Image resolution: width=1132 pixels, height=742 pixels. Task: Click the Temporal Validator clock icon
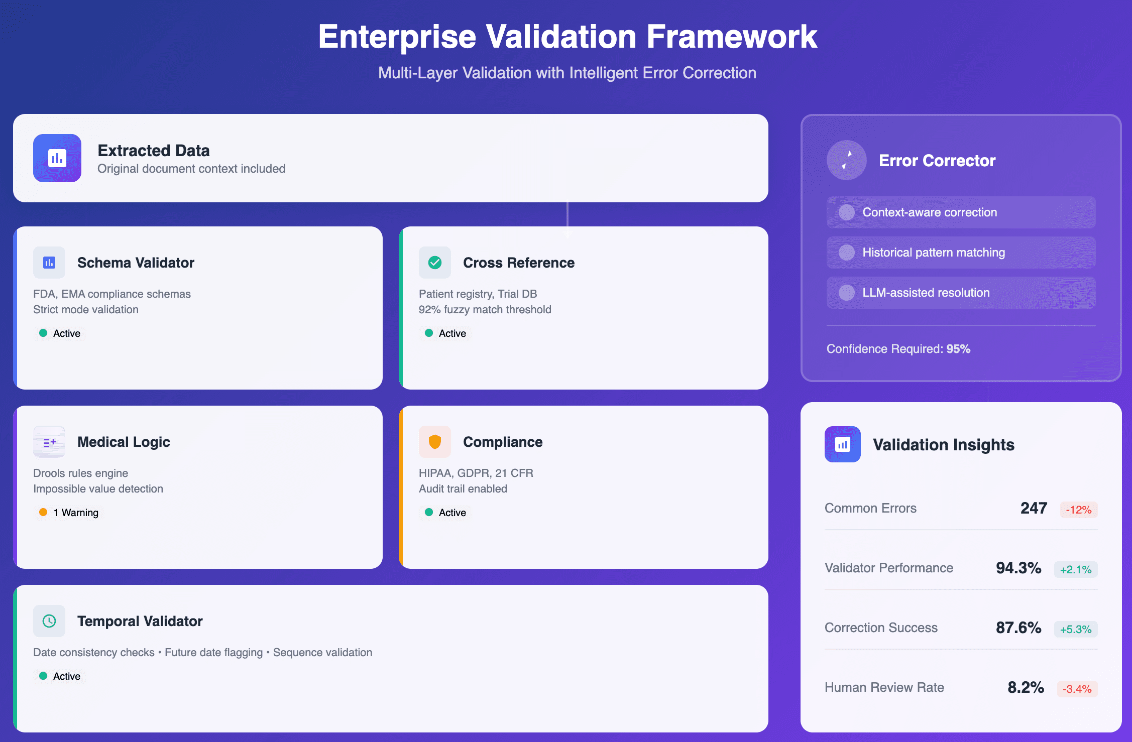pos(49,621)
